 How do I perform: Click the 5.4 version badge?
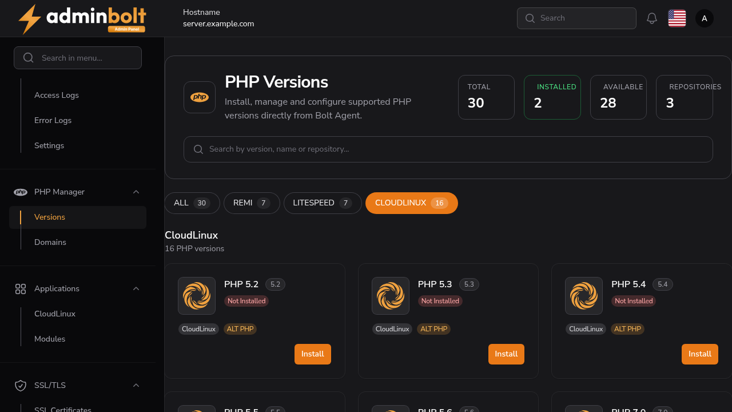663,284
